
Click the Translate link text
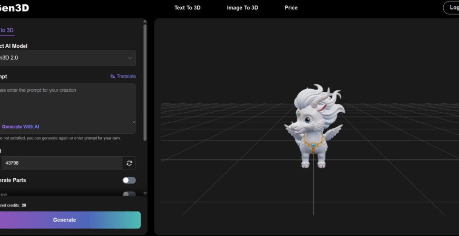pyautogui.click(x=126, y=77)
